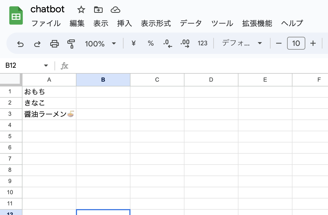Viewport: 328px width, 215px height.
Task: Check cloud save status icon
Action: coord(115,10)
